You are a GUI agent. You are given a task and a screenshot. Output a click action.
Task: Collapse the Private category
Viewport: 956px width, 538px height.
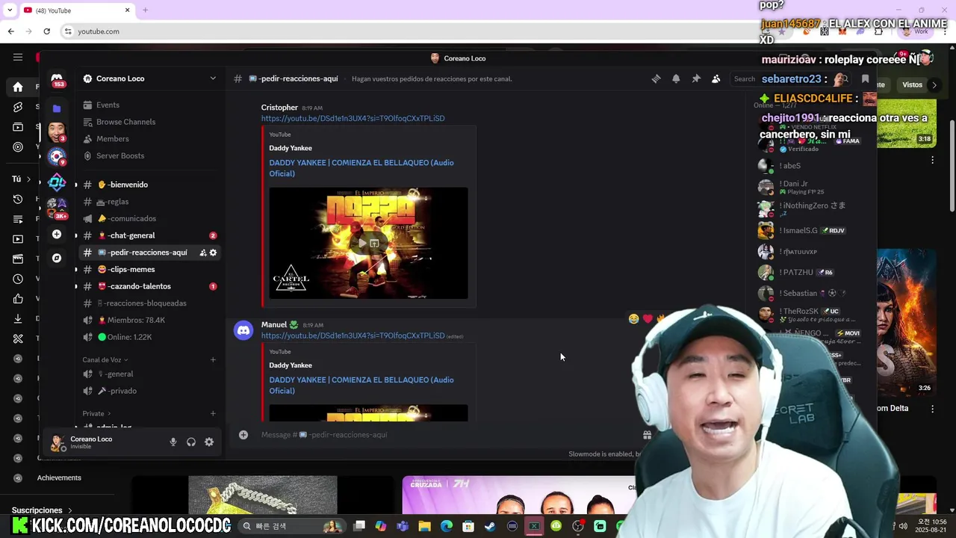pos(96,413)
